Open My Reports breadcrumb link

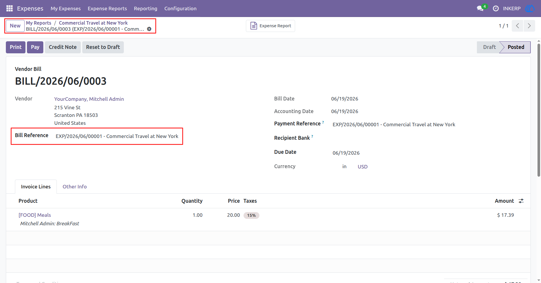click(39, 23)
